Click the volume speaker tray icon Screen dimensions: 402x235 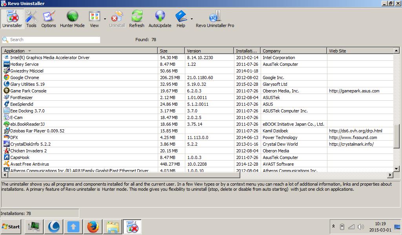pyautogui.click(x=361, y=226)
